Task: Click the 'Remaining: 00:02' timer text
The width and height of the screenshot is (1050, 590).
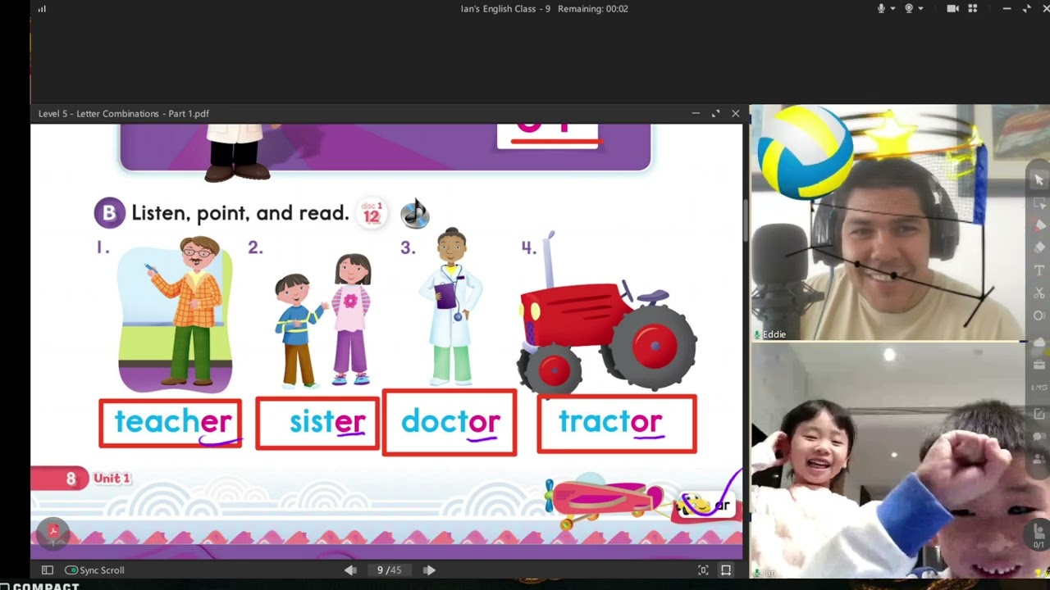Action: pyautogui.click(x=593, y=9)
